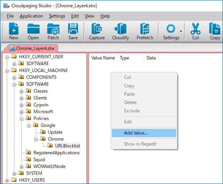
Task: Select the WOW6432Node tree item
Action: [49, 166]
